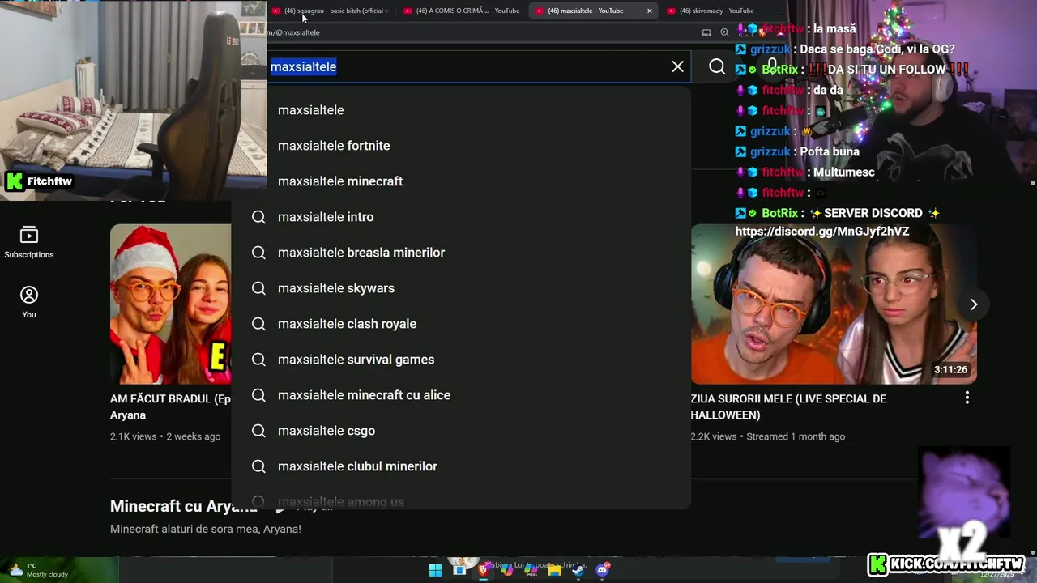Open Brave browser from the taskbar

(x=484, y=570)
